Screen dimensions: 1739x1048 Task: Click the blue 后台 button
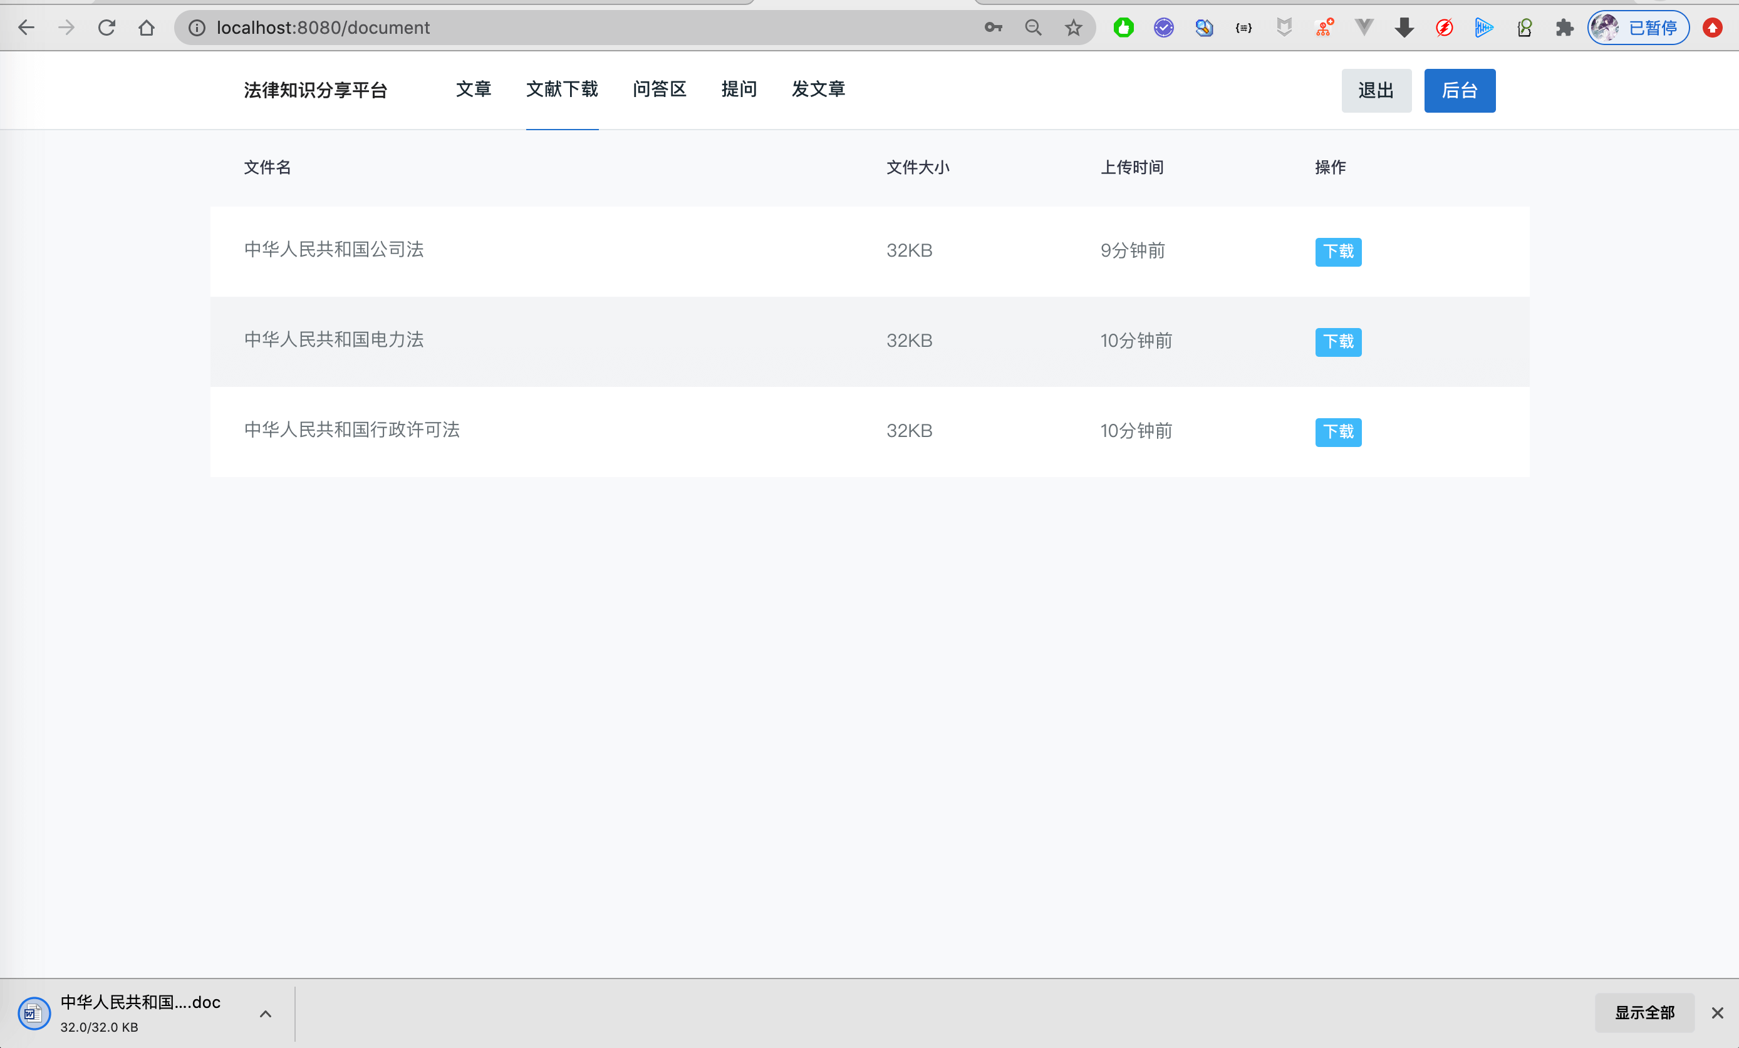(x=1459, y=90)
